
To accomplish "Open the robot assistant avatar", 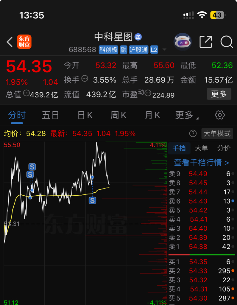I will point(183,42).
